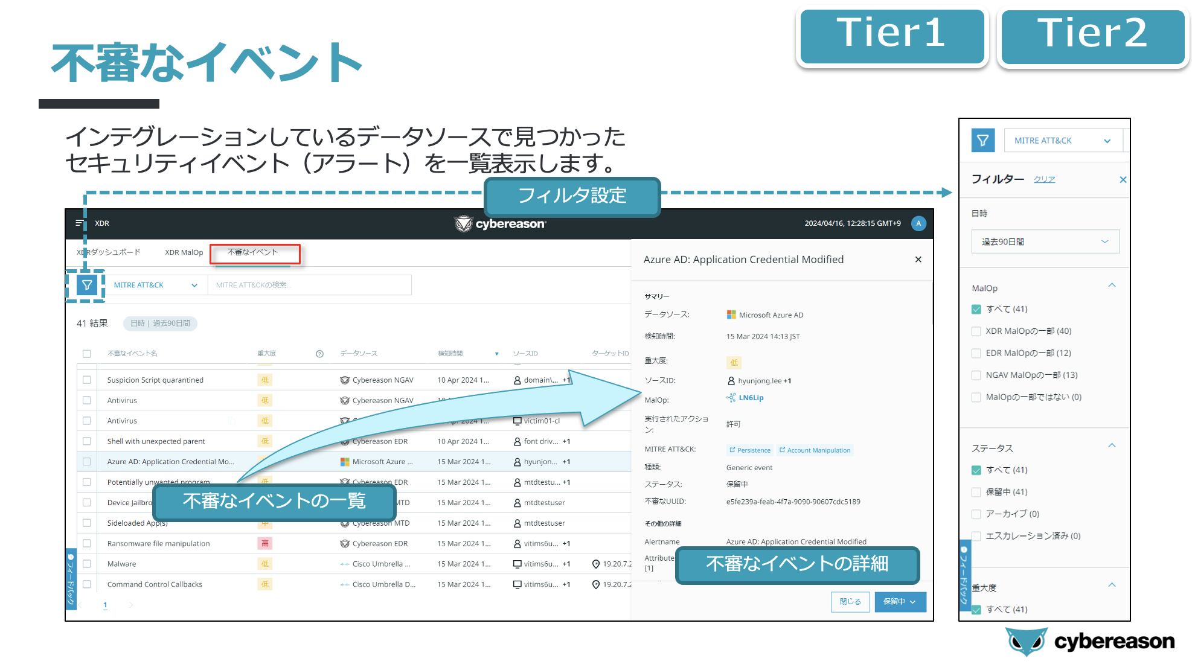The width and height of the screenshot is (1192, 670).
Task: Click the LN6Lip MalOp link icon
Action: (731, 398)
